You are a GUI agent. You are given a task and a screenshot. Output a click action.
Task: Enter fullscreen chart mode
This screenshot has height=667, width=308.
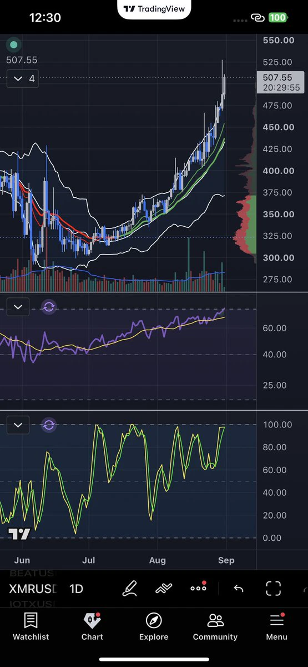pos(274,589)
